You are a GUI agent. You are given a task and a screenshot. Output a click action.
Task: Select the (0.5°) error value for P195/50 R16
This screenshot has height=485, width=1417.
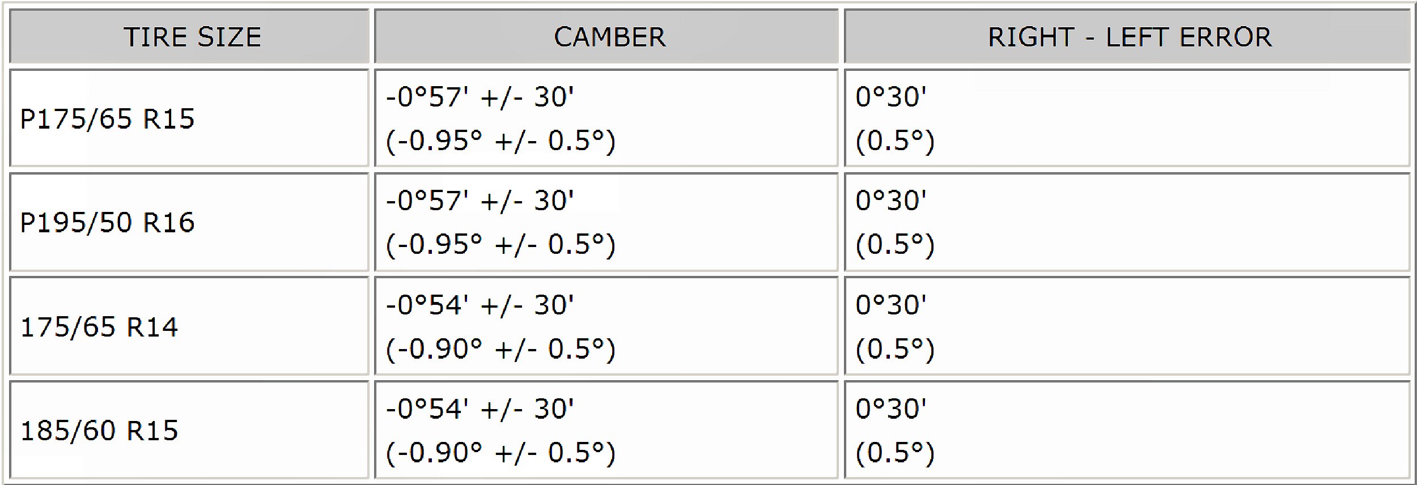point(894,244)
